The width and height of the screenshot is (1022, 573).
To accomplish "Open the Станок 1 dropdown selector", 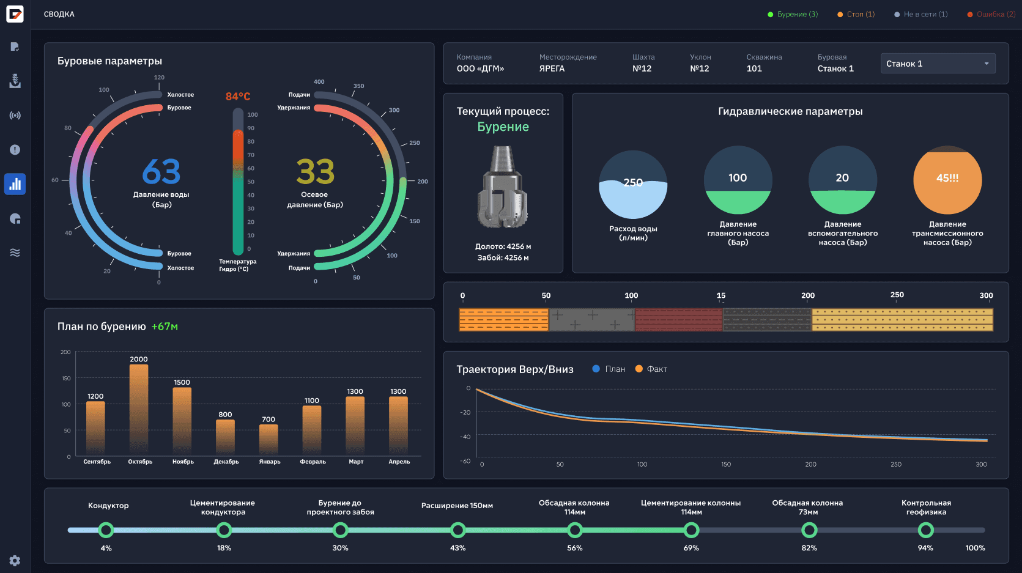I will 938,63.
